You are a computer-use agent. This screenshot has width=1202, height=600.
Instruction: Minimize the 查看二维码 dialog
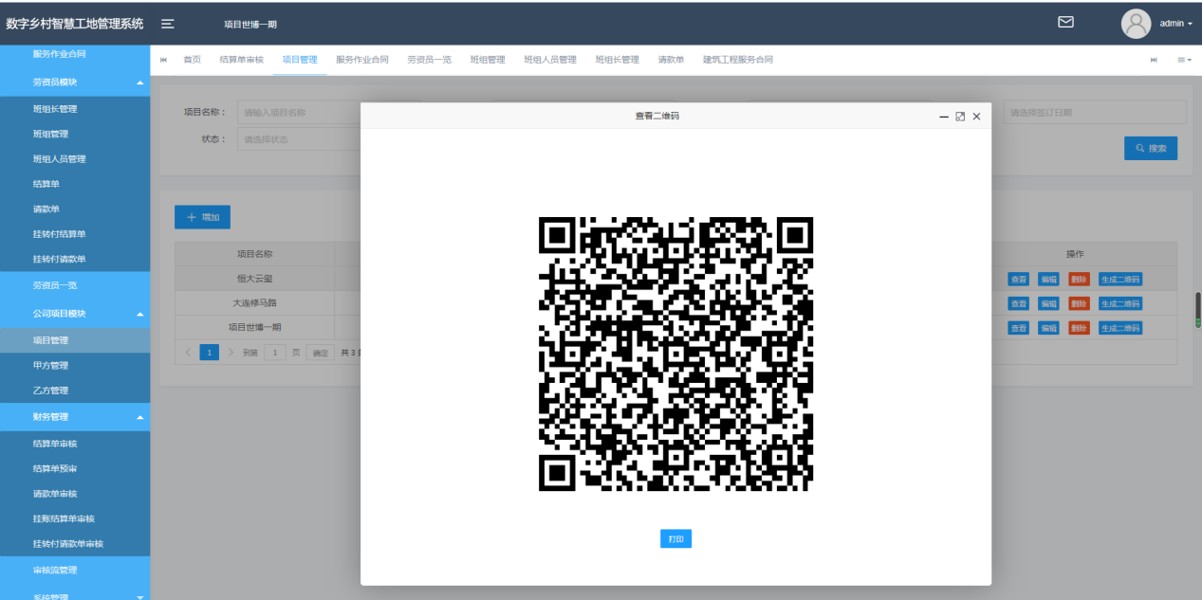[944, 117]
